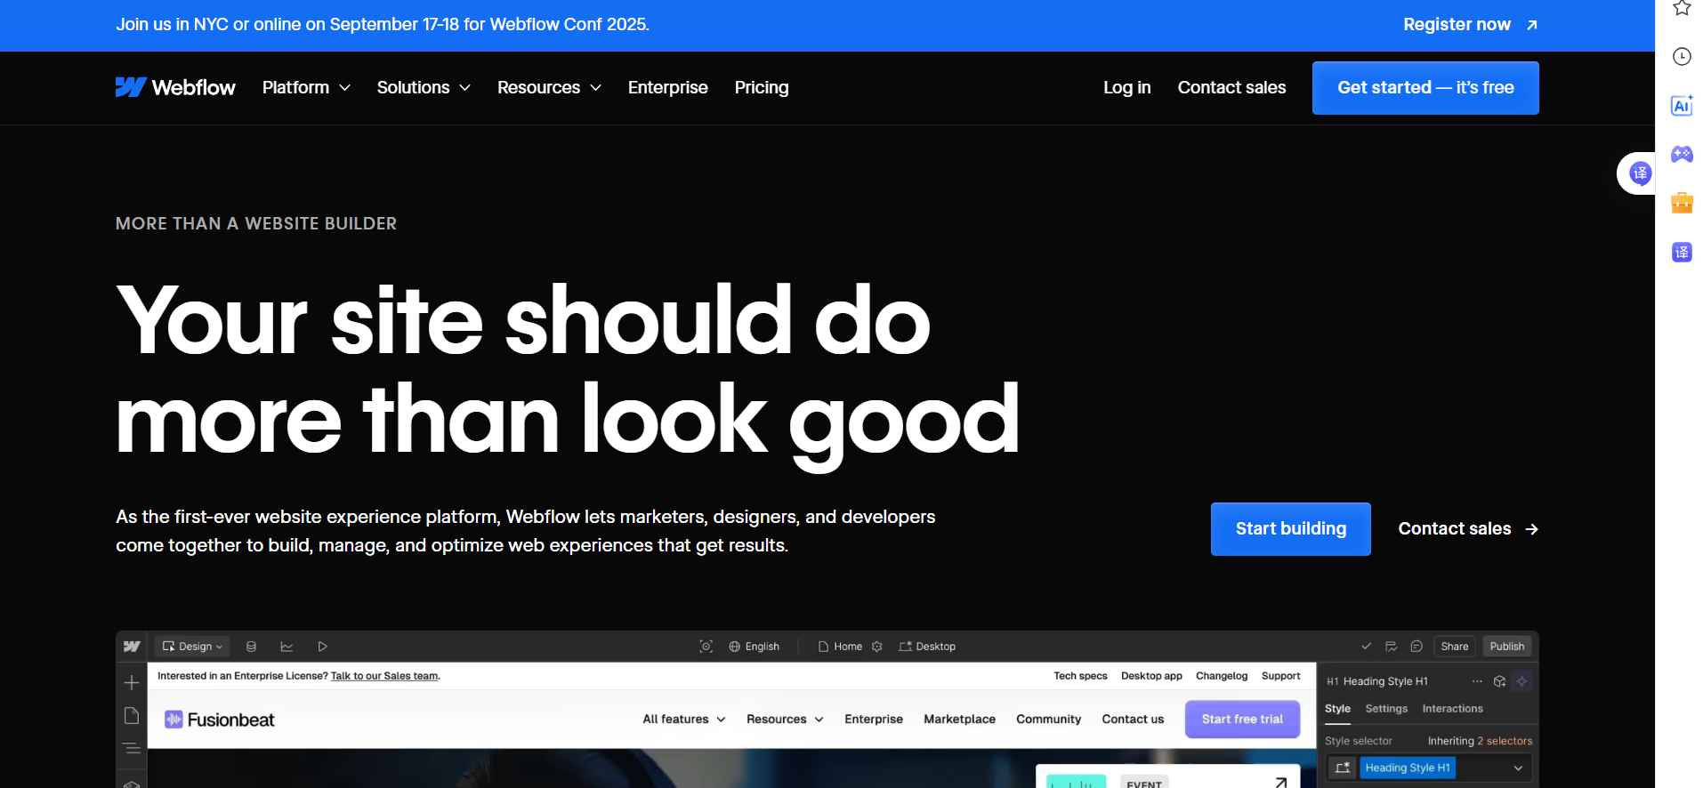Screen dimensions: 1703x788
Task: Click Community in Fusionbeat nav
Action: point(1048,720)
